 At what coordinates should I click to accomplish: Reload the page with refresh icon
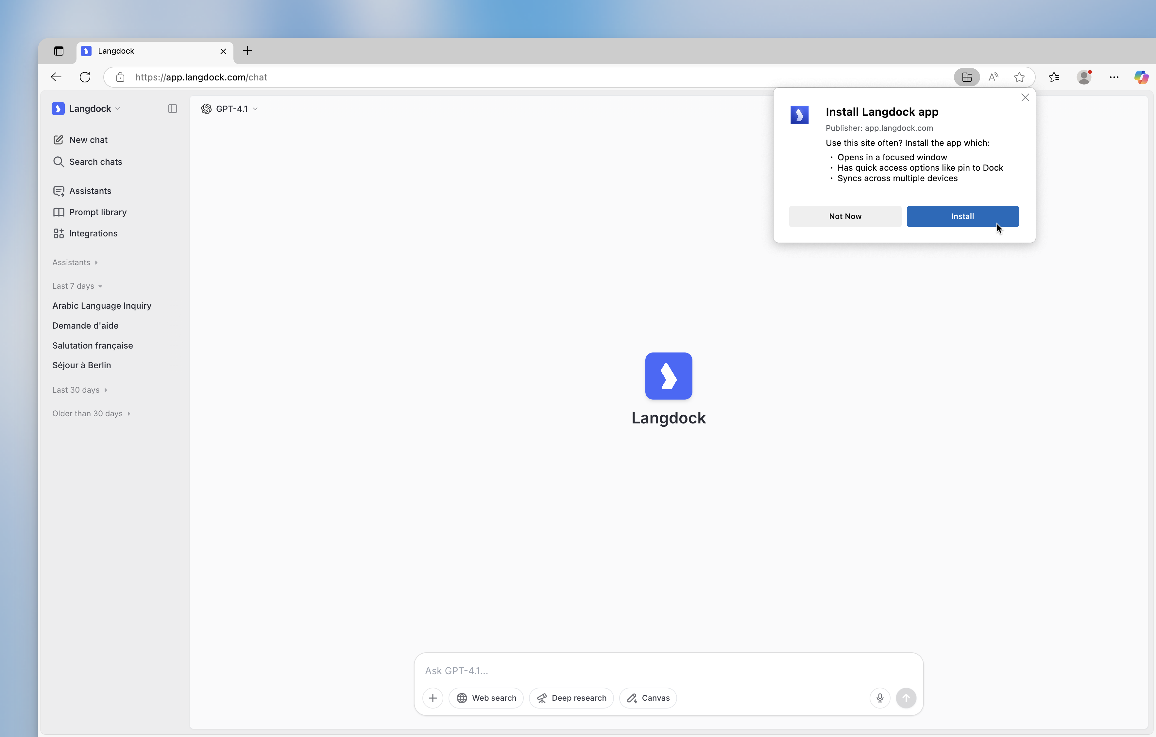coord(85,77)
